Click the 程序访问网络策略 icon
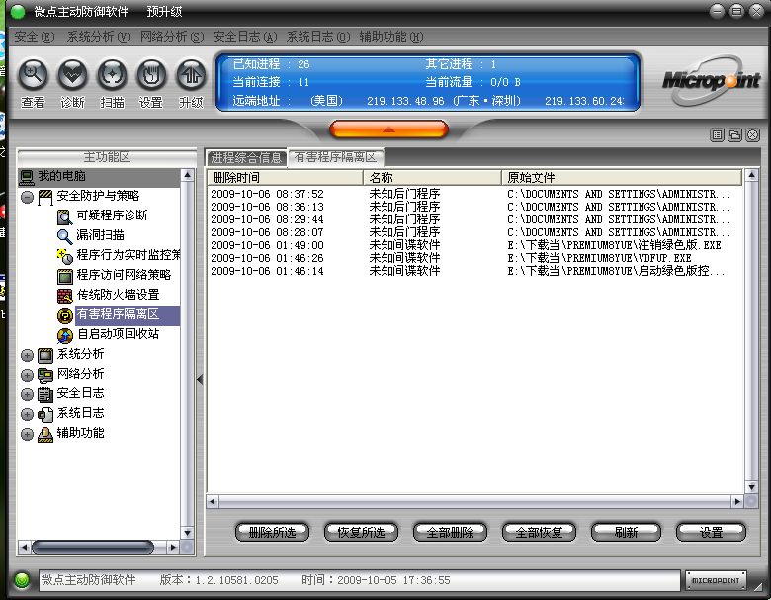The width and height of the screenshot is (771, 600). 64,276
